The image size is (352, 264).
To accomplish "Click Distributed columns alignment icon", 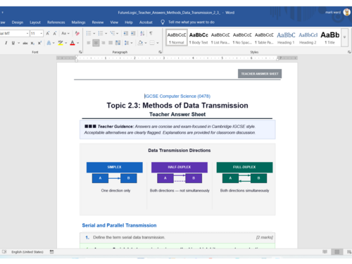I will pyautogui.click(x=118, y=43).
